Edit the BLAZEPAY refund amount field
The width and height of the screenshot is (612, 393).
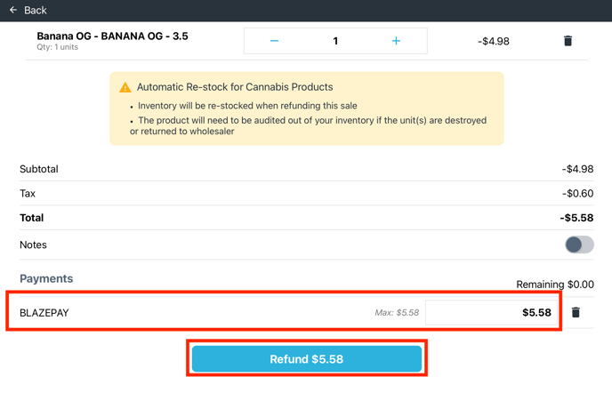(x=491, y=313)
